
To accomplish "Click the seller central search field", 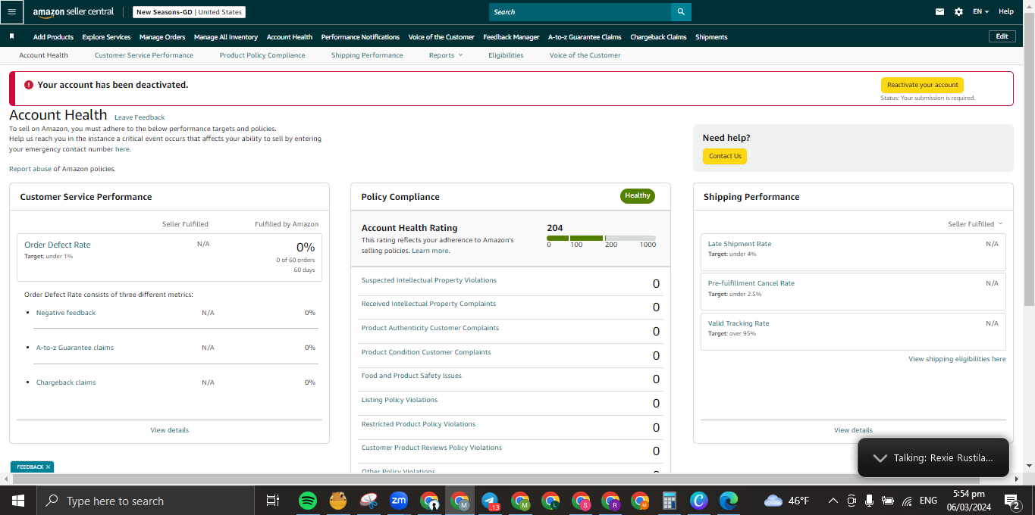I will [x=580, y=11].
